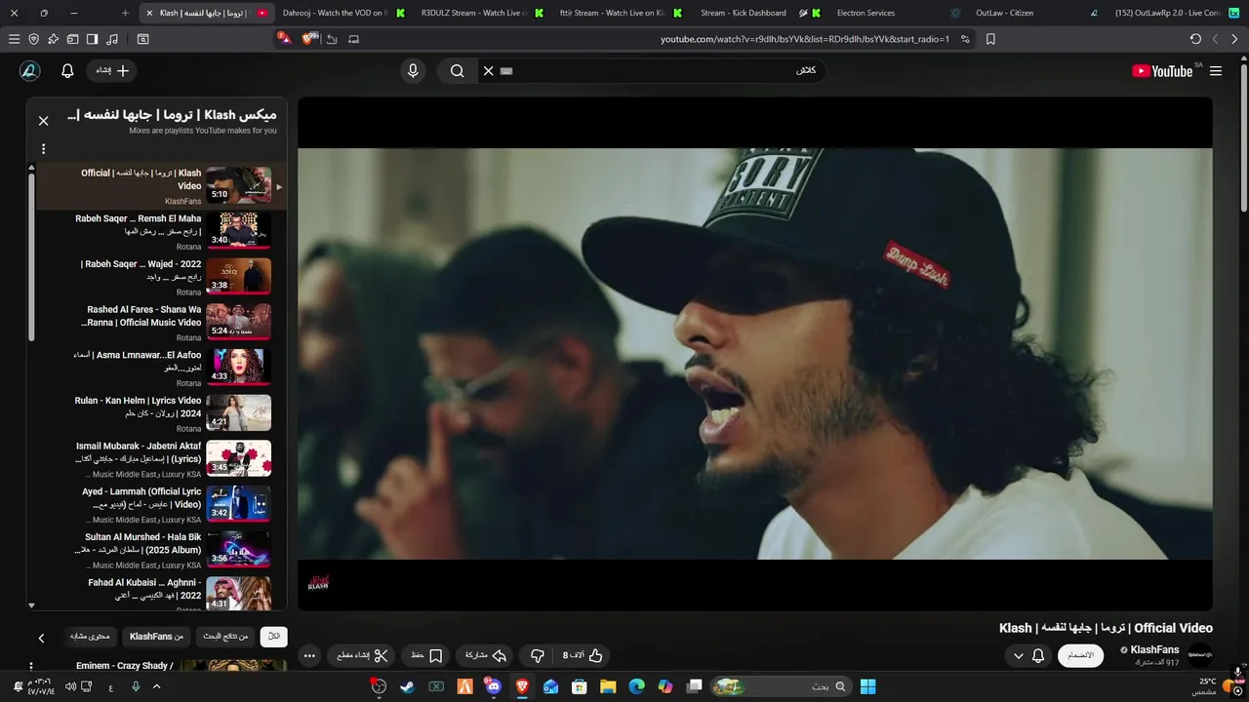Screen dimensions: 1249x702
Task: Select the From search results chip
Action: (x=225, y=637)
